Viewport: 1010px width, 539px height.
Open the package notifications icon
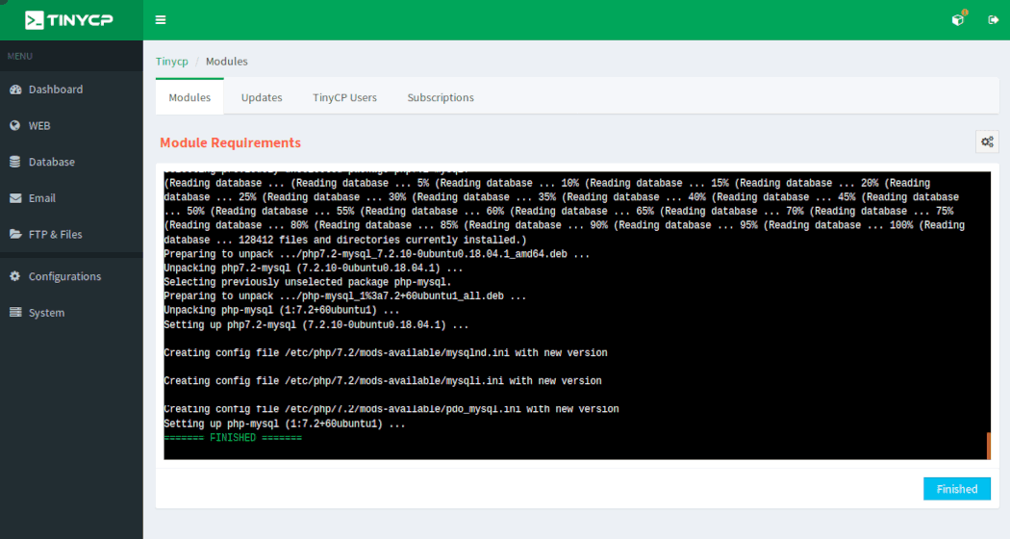click(x=958, y=19)
